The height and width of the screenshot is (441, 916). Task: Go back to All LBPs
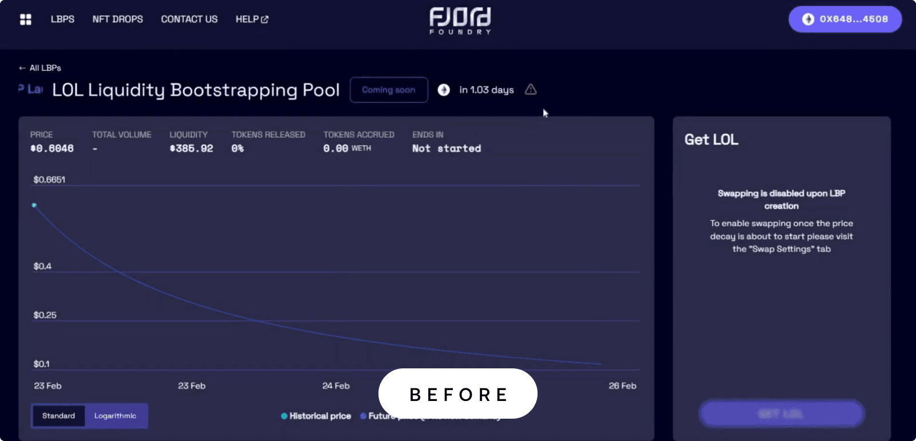click(40, 68)
